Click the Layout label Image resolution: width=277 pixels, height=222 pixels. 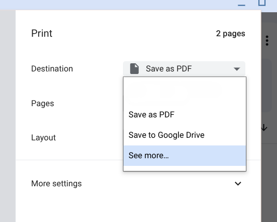coord(43,138)
